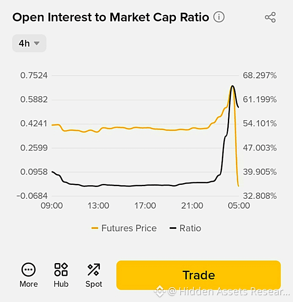Click the 05:00 time axis label
Image resolution: width=293 pixels, height=302 pixels.
pyautogui.click(x=239, y=206)
